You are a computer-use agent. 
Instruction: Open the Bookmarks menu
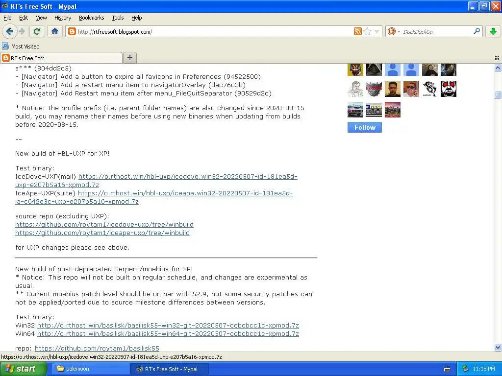[92, 18]
